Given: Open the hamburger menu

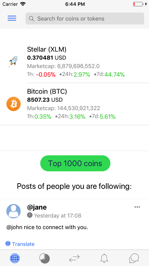Looking at the screenshot, I should pyautogui.click(x=12, y=18).
